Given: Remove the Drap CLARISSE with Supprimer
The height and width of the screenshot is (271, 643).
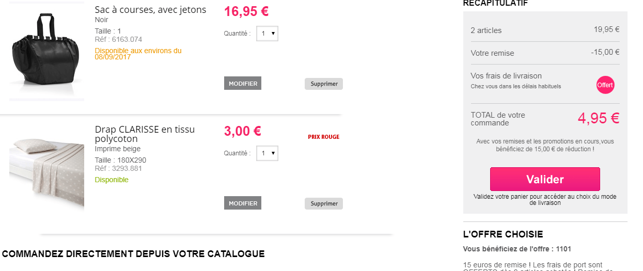Looking at the screenshot, I should (x=324, y=203).
